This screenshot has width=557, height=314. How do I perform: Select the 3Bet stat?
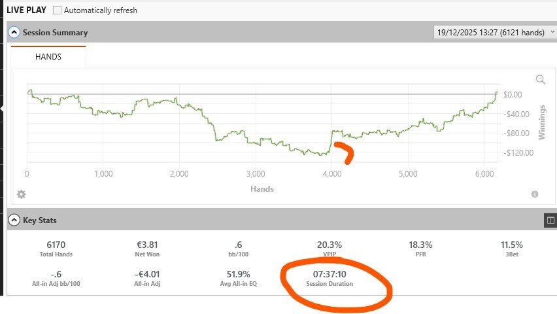tap(511, 249)
